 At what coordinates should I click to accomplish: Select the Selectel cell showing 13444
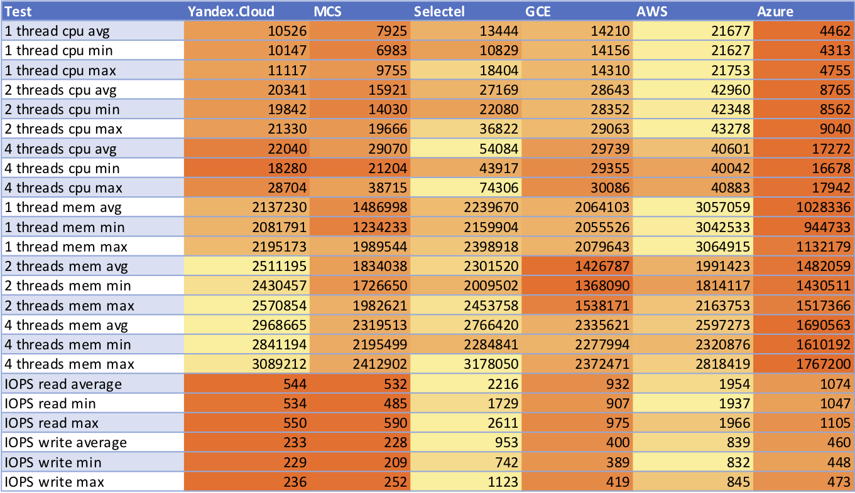click(466, 31)
